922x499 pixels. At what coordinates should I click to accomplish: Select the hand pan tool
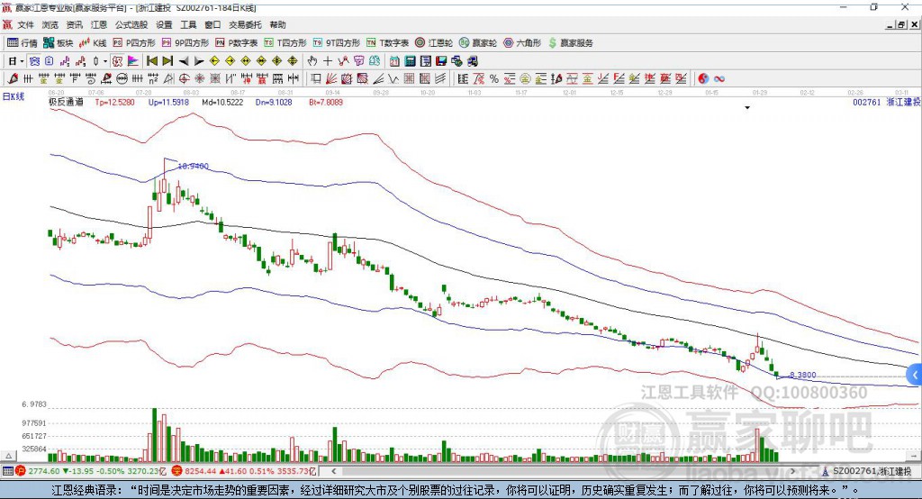click(312, 61)
